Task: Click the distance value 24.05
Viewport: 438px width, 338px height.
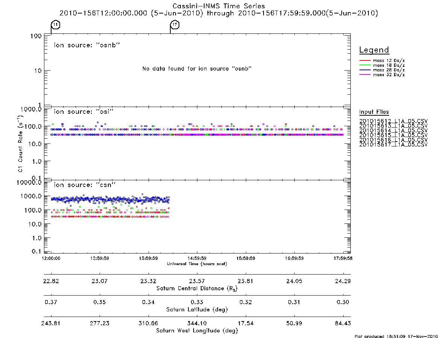Action: coord(294,281)
